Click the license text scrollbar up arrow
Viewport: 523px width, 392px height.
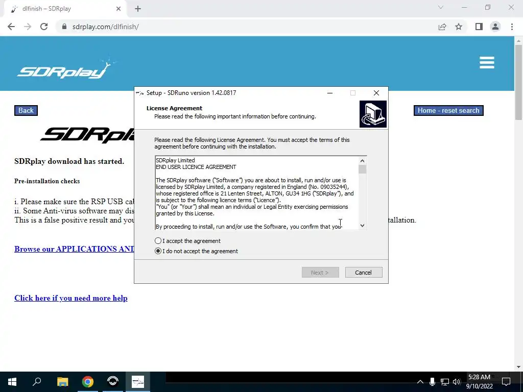point(362,161)
